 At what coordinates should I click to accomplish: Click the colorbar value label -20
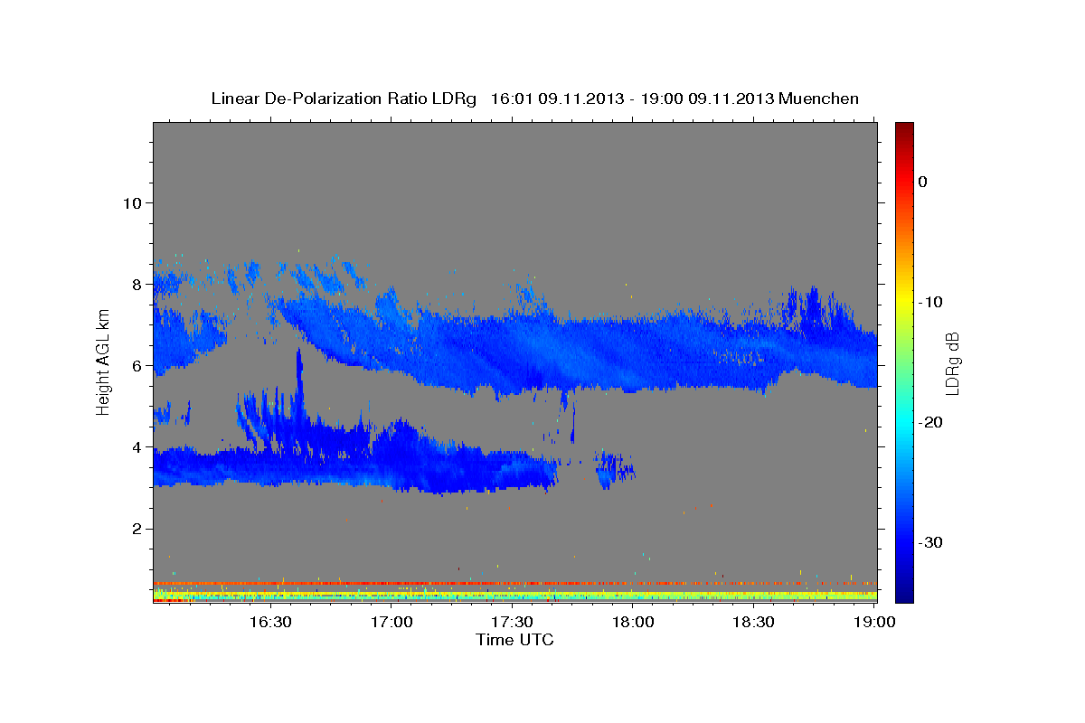931,422
